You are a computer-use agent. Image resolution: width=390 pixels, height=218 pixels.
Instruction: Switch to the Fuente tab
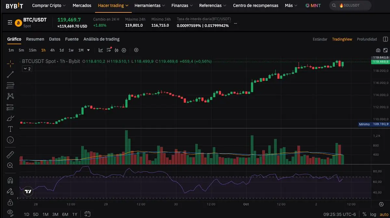(72, 39)
